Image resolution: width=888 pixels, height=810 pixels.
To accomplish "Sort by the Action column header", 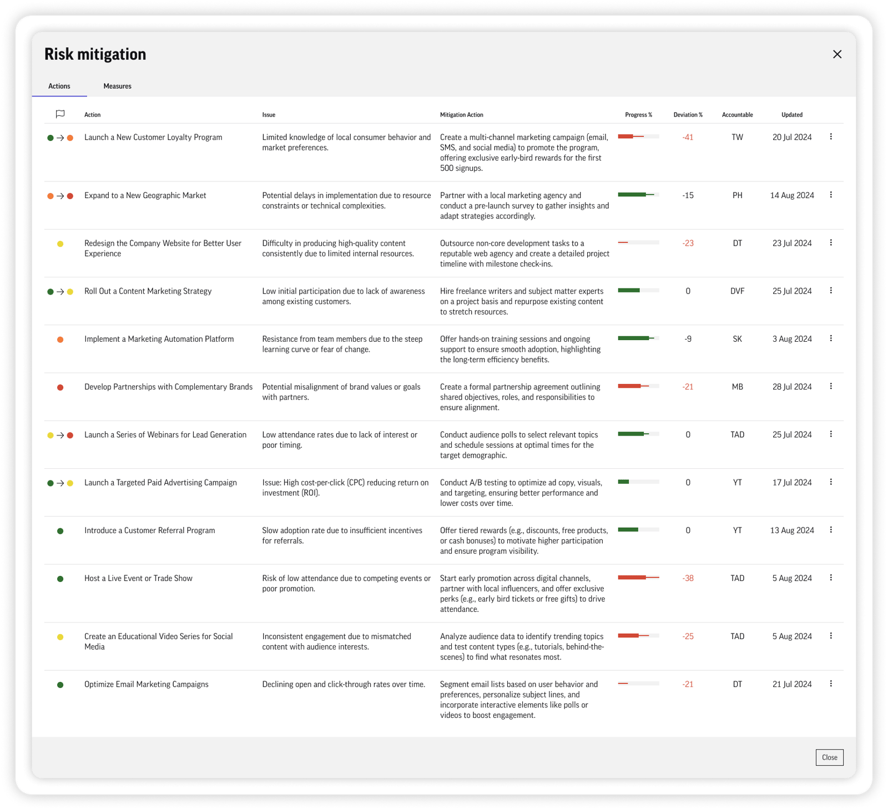I will tap(92, 115).
